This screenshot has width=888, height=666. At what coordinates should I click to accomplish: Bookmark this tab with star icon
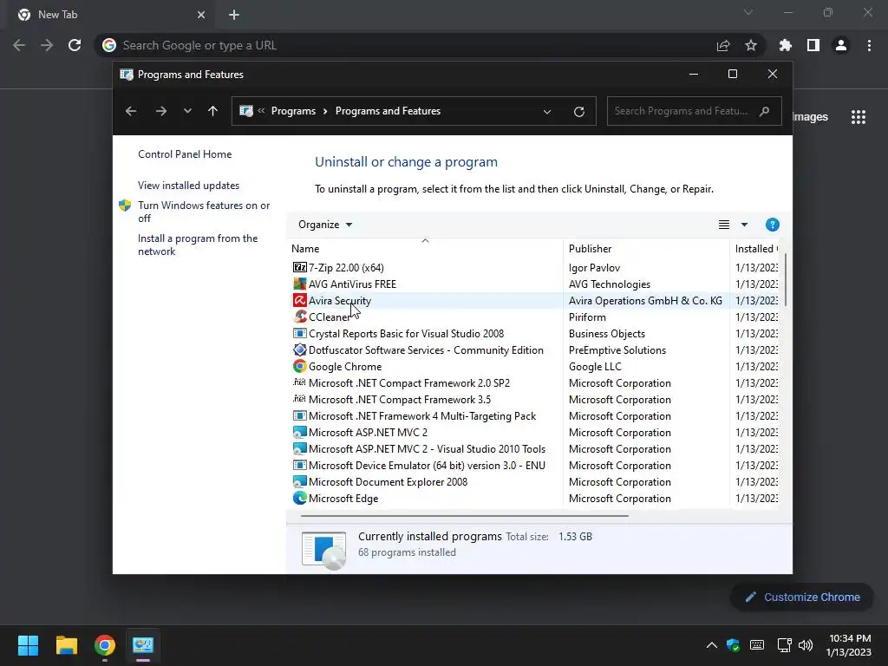[750, 45]
